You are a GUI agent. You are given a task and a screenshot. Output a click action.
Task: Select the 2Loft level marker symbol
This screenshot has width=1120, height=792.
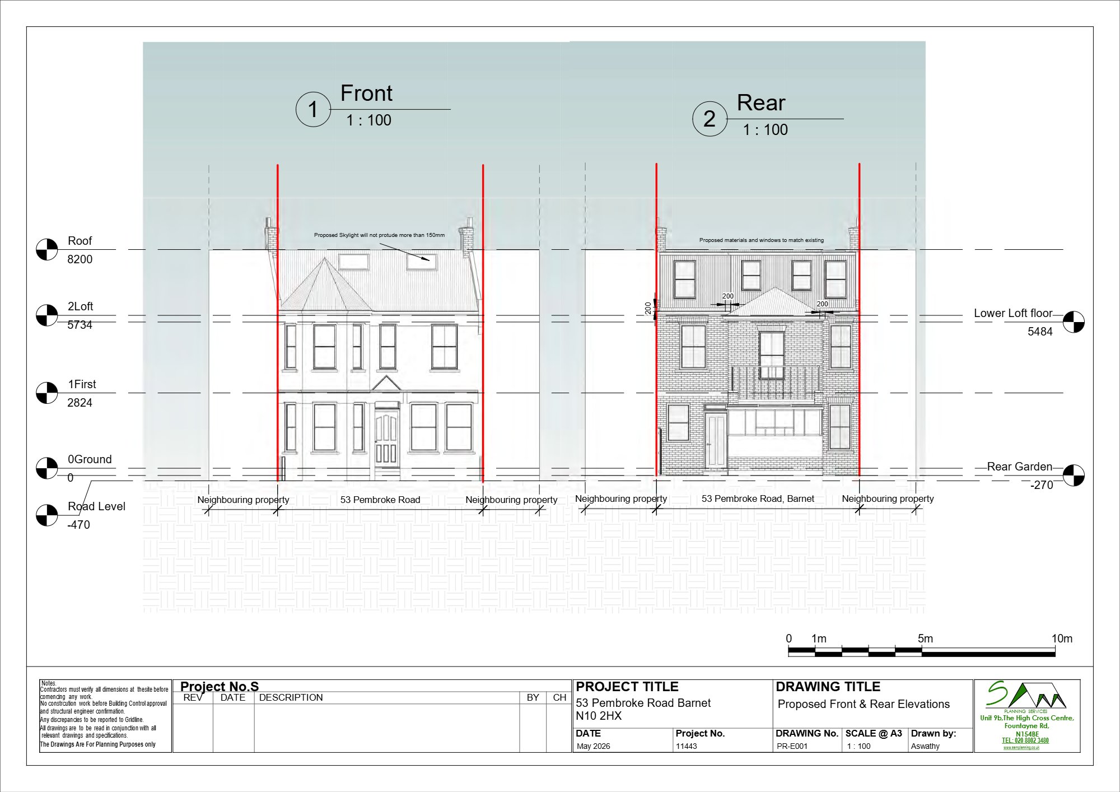[47, 315]
